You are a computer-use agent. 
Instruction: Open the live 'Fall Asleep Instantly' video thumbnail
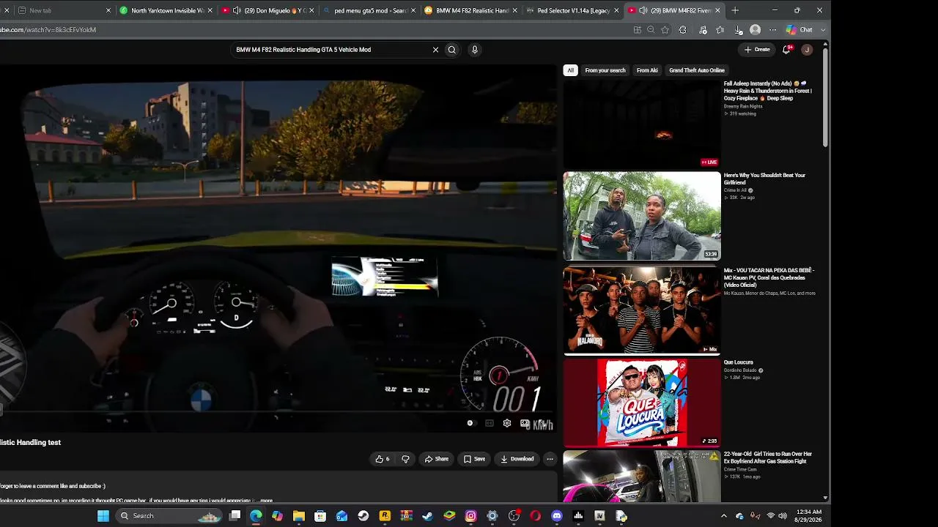pos(642,124)
